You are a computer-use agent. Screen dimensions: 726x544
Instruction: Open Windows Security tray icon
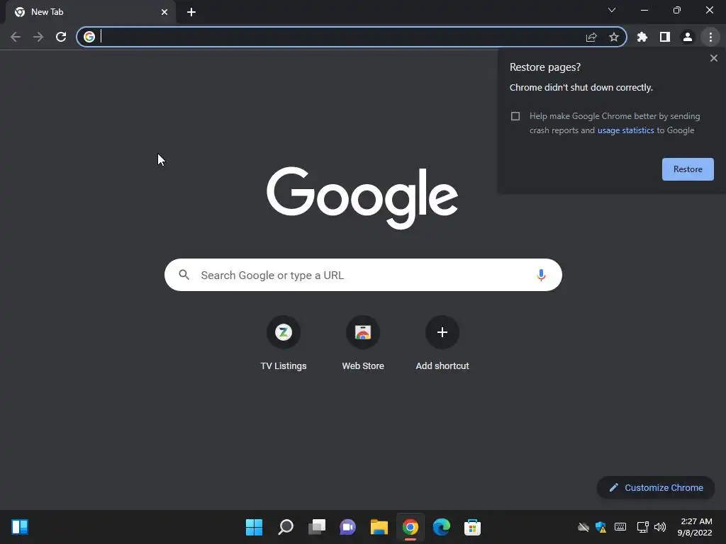click(x=601, y=527)
